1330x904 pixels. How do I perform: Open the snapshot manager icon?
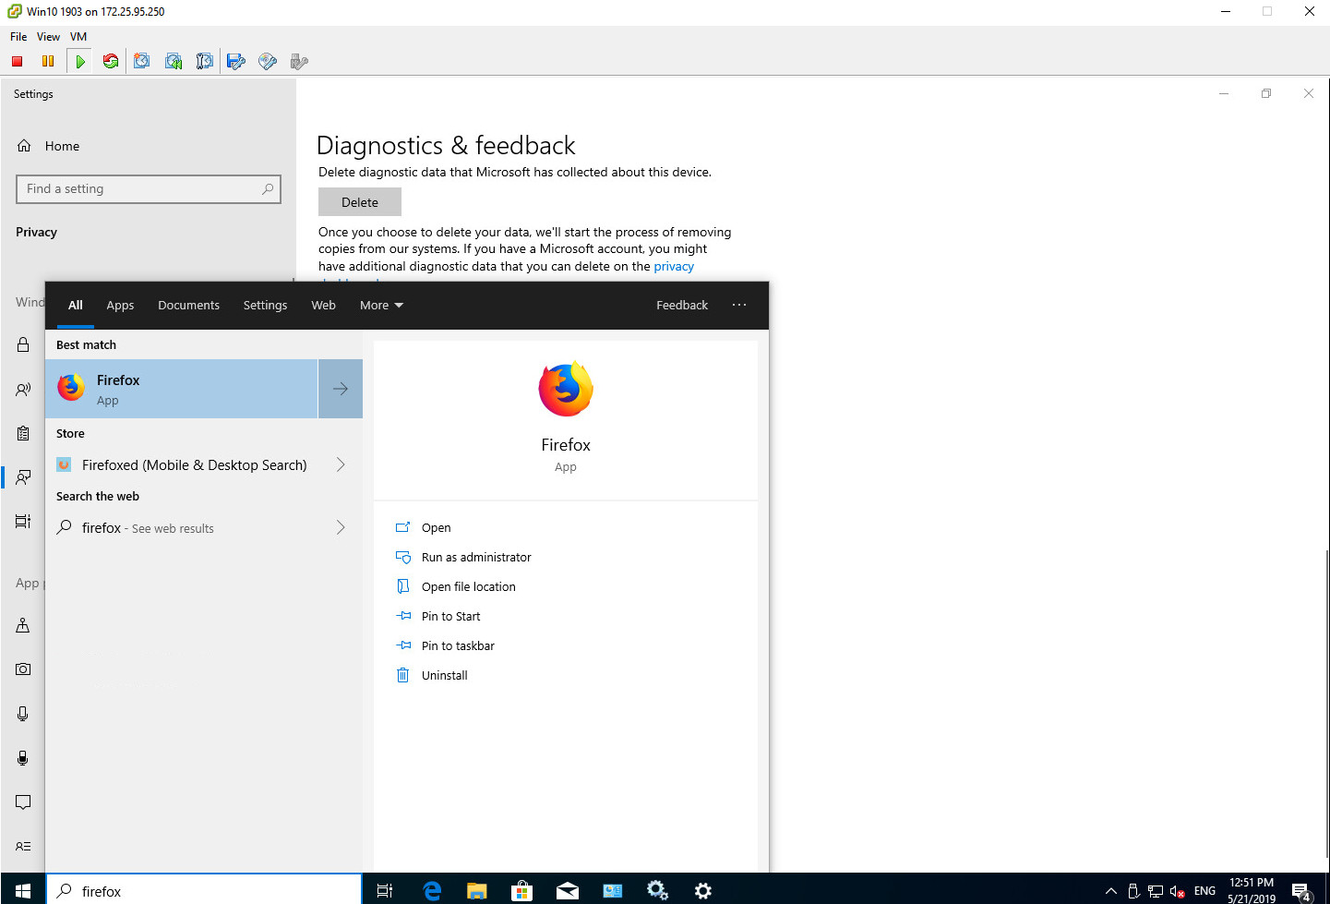pyautogui.click(x=204, y=61)
